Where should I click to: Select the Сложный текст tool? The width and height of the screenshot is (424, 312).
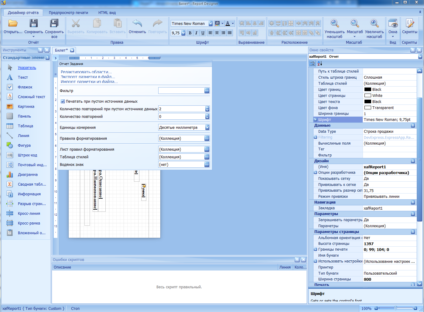(x=31, y=97)
